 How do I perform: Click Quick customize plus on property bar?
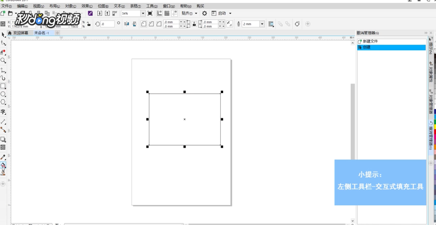point(308,24)
